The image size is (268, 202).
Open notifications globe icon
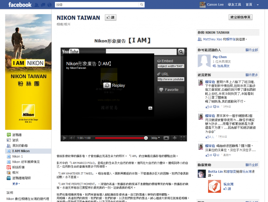49,5
